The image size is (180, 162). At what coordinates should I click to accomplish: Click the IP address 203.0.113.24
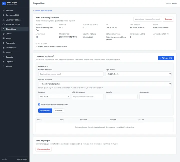tap(111, 28)
